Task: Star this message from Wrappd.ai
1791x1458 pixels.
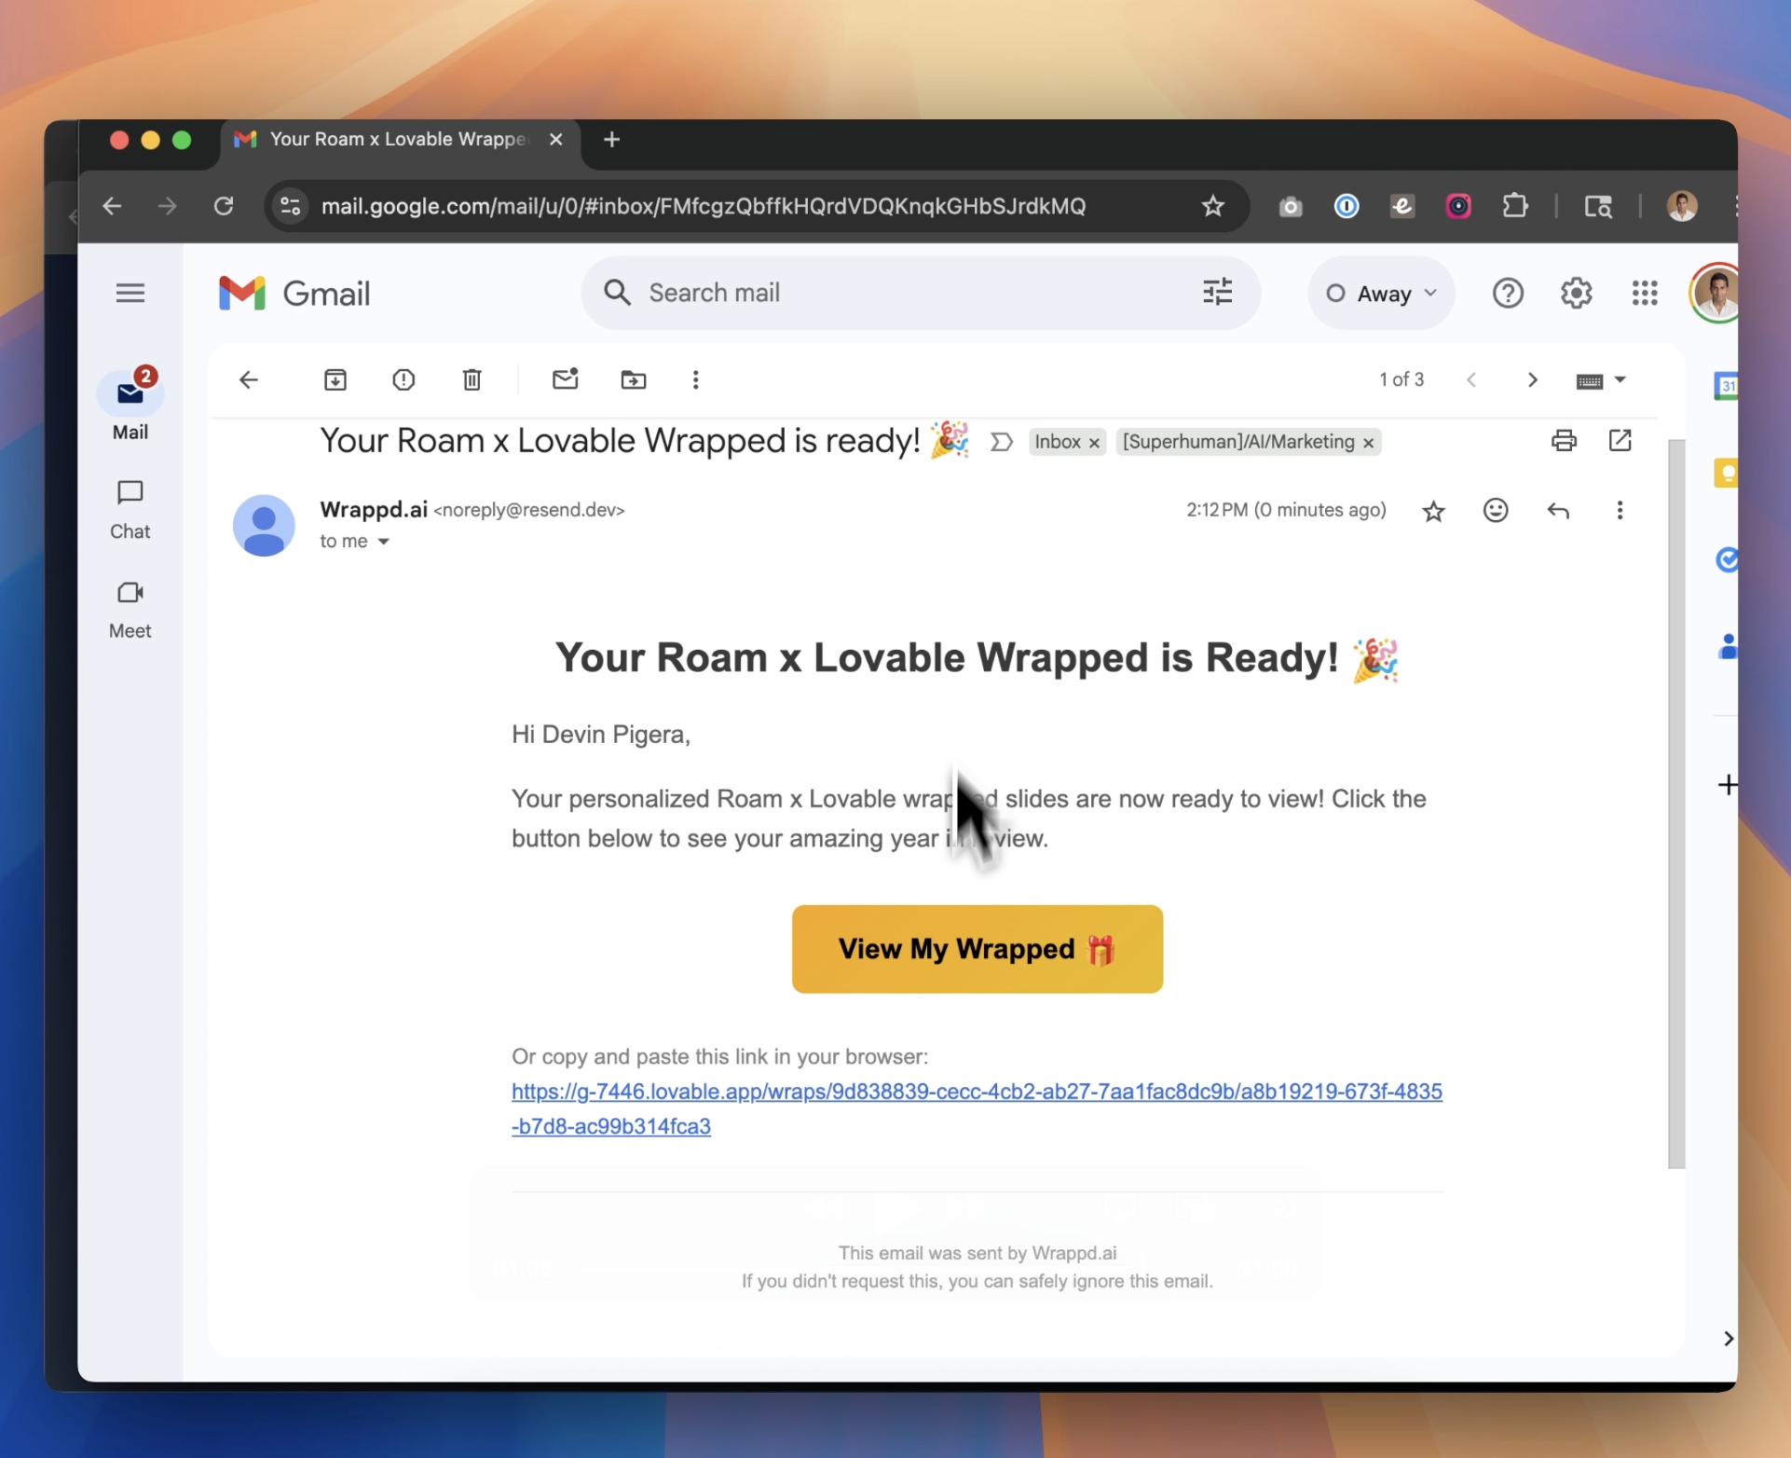Action: [1433, 511]
